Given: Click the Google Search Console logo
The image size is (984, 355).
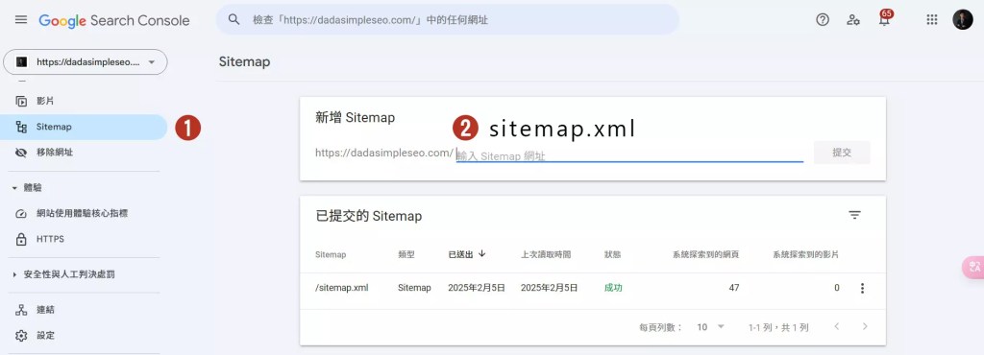Looking at the screenshot, I should [x=113, y=20].
